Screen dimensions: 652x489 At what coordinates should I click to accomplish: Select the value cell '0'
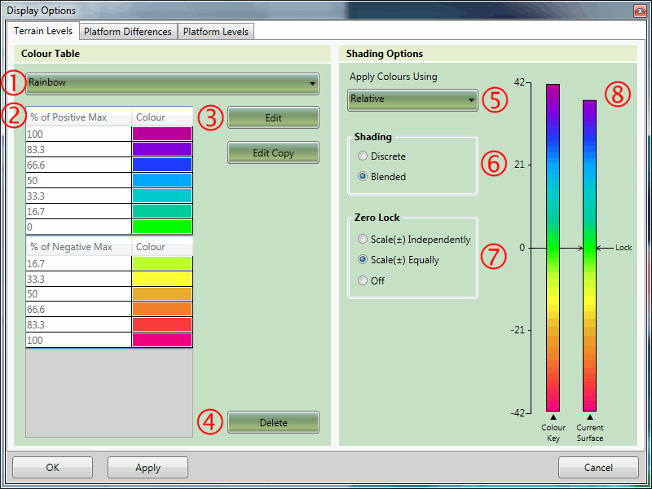click(79, 227)
